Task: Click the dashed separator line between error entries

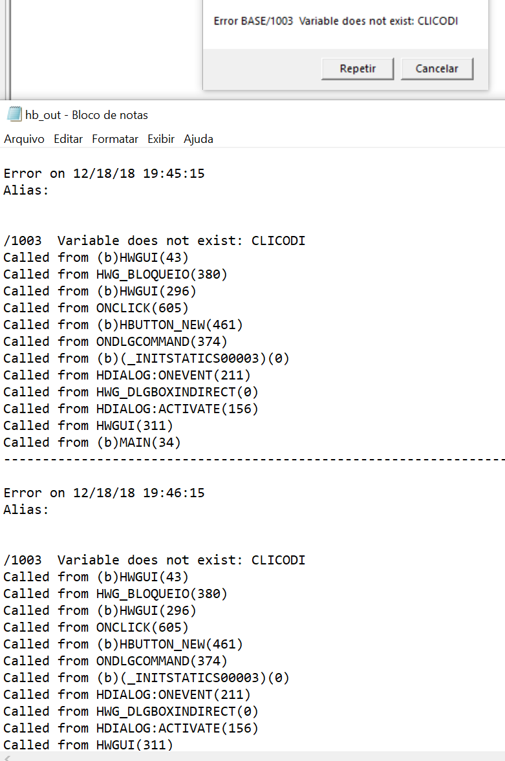Action: pyautogui.click(x=252, y=459)
